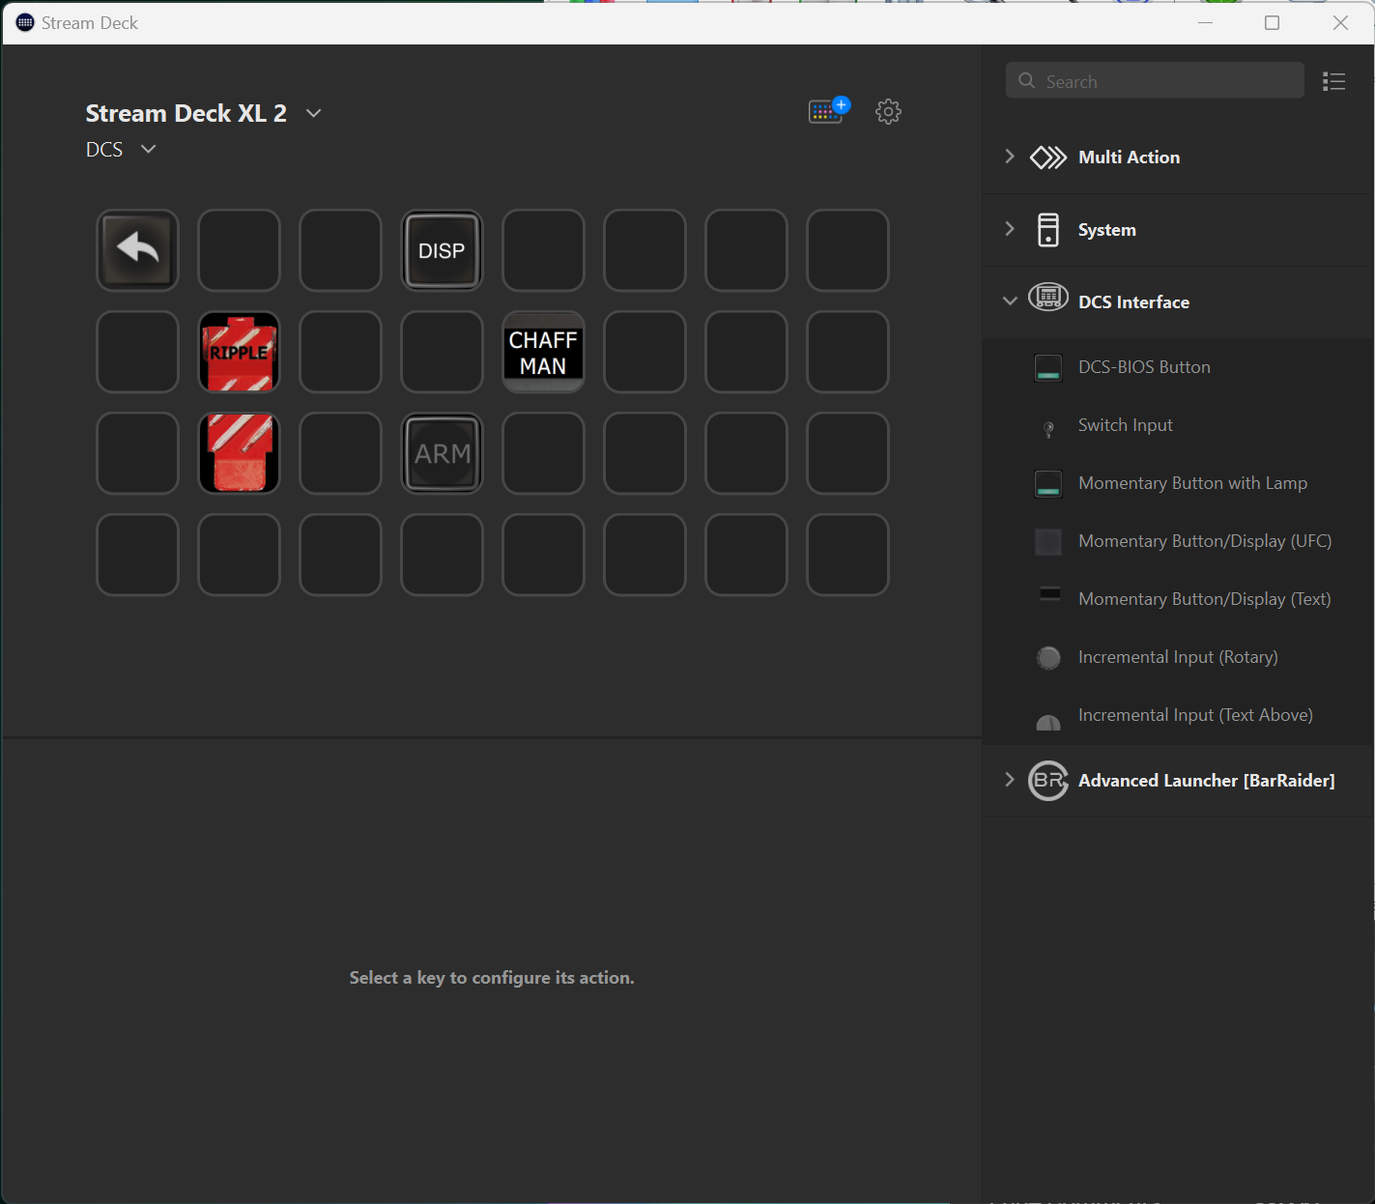Open the Stream Deck store icon
The image size is (1375, 1204).
(x=827, y=111)
